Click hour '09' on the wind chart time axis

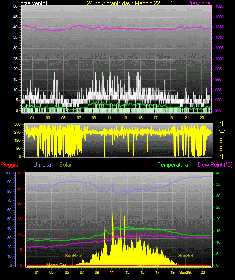tap(94, 118)
